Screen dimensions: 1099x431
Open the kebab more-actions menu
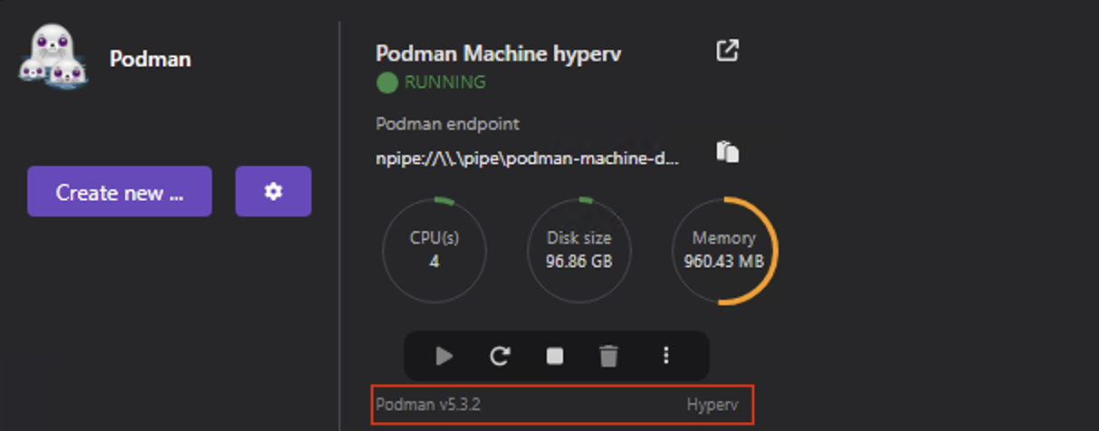[665, 356]
